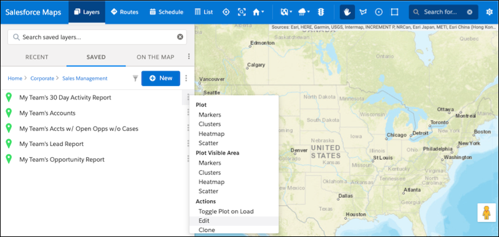Open the weather layer dropdown
The width and height of the screenshot is (499, 237).
[304, 12]
